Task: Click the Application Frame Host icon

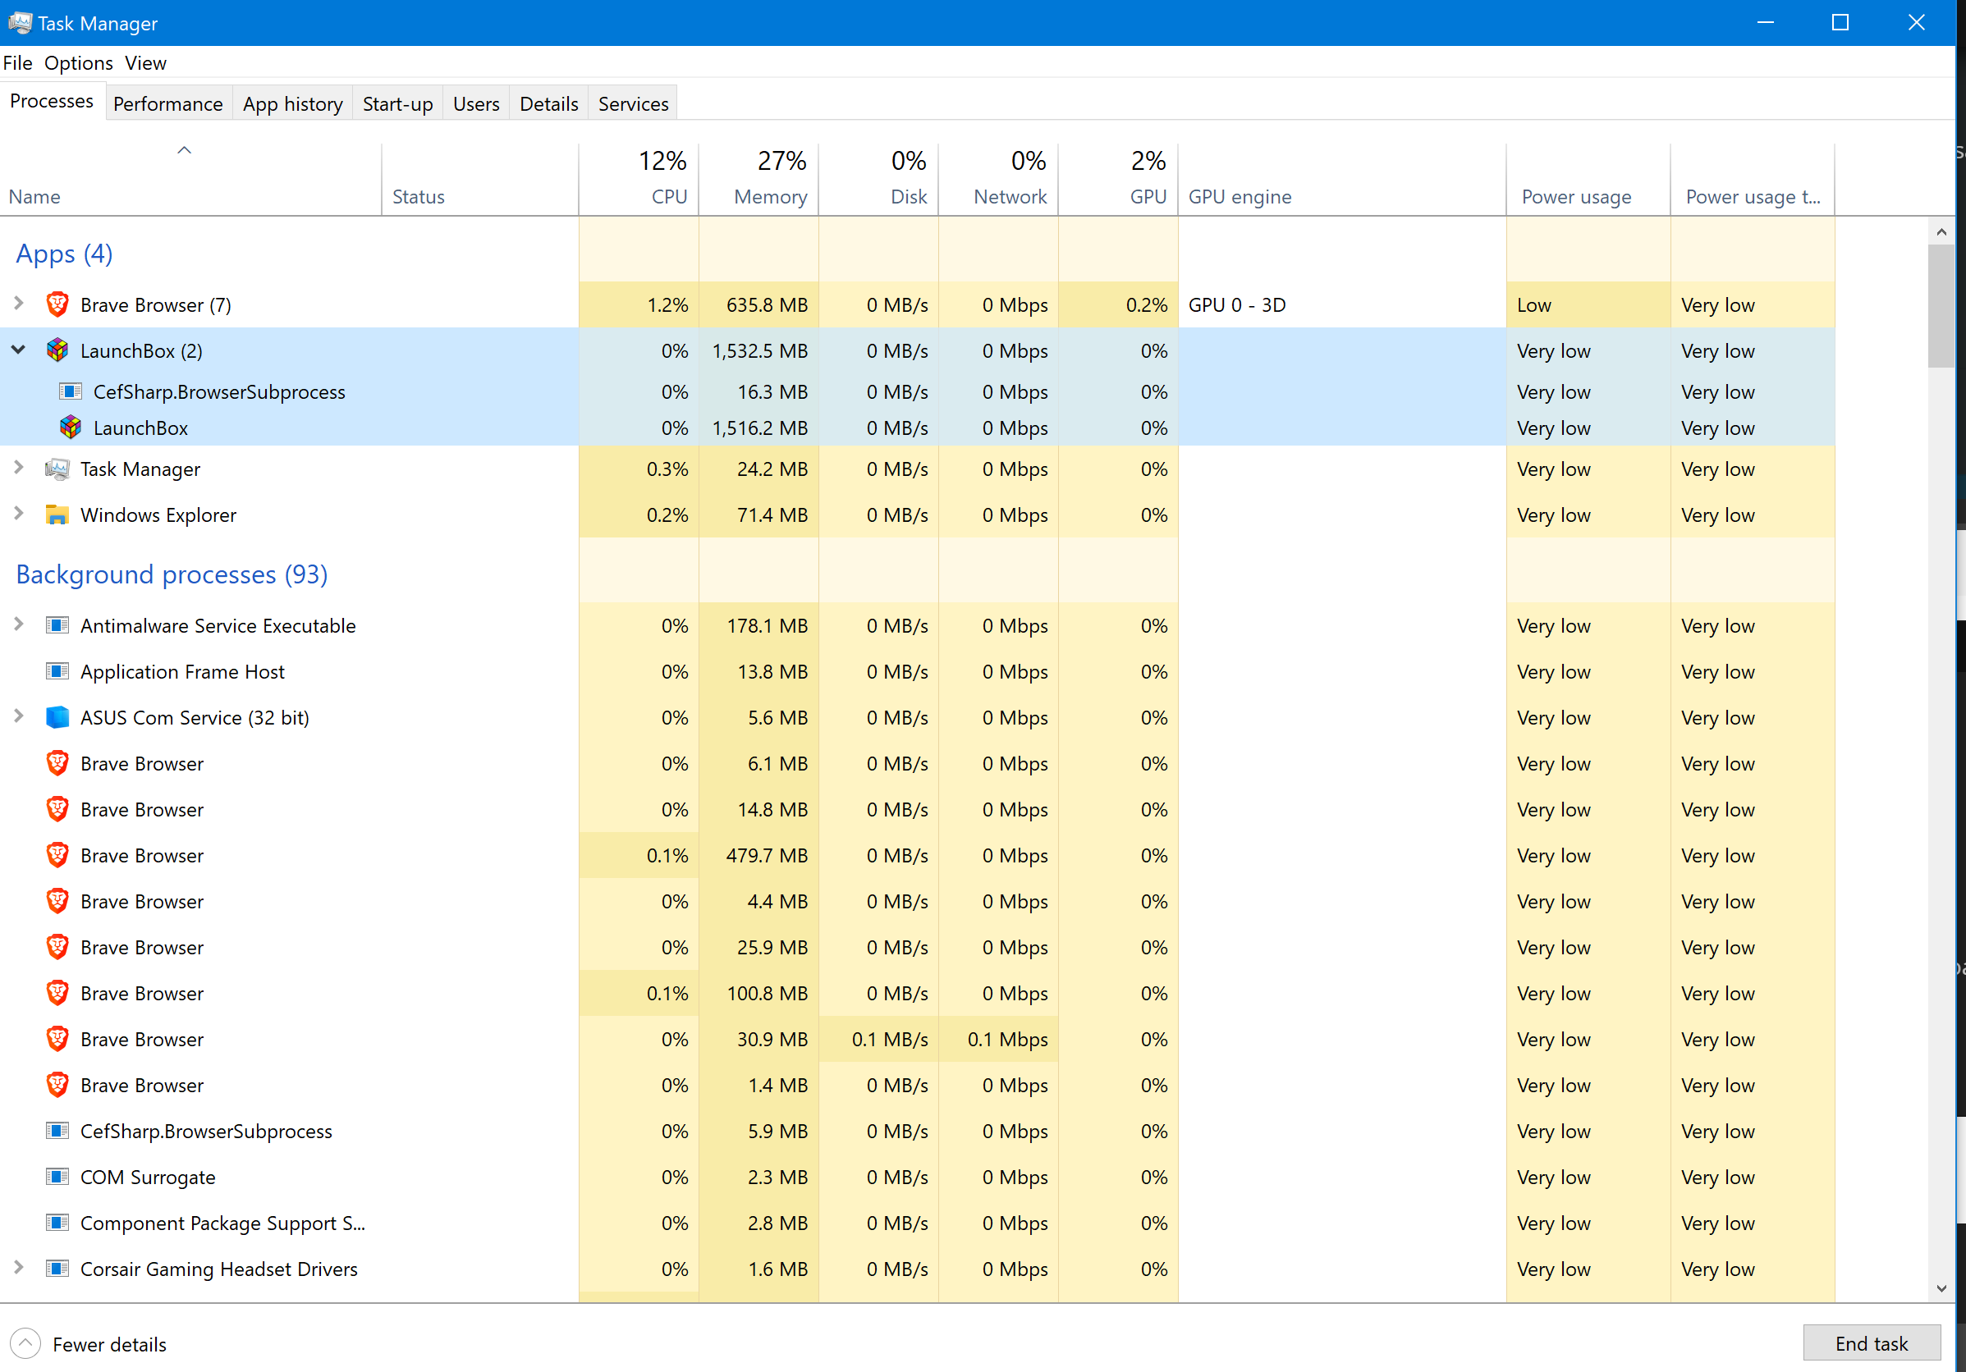Action: tap(57, 671)
